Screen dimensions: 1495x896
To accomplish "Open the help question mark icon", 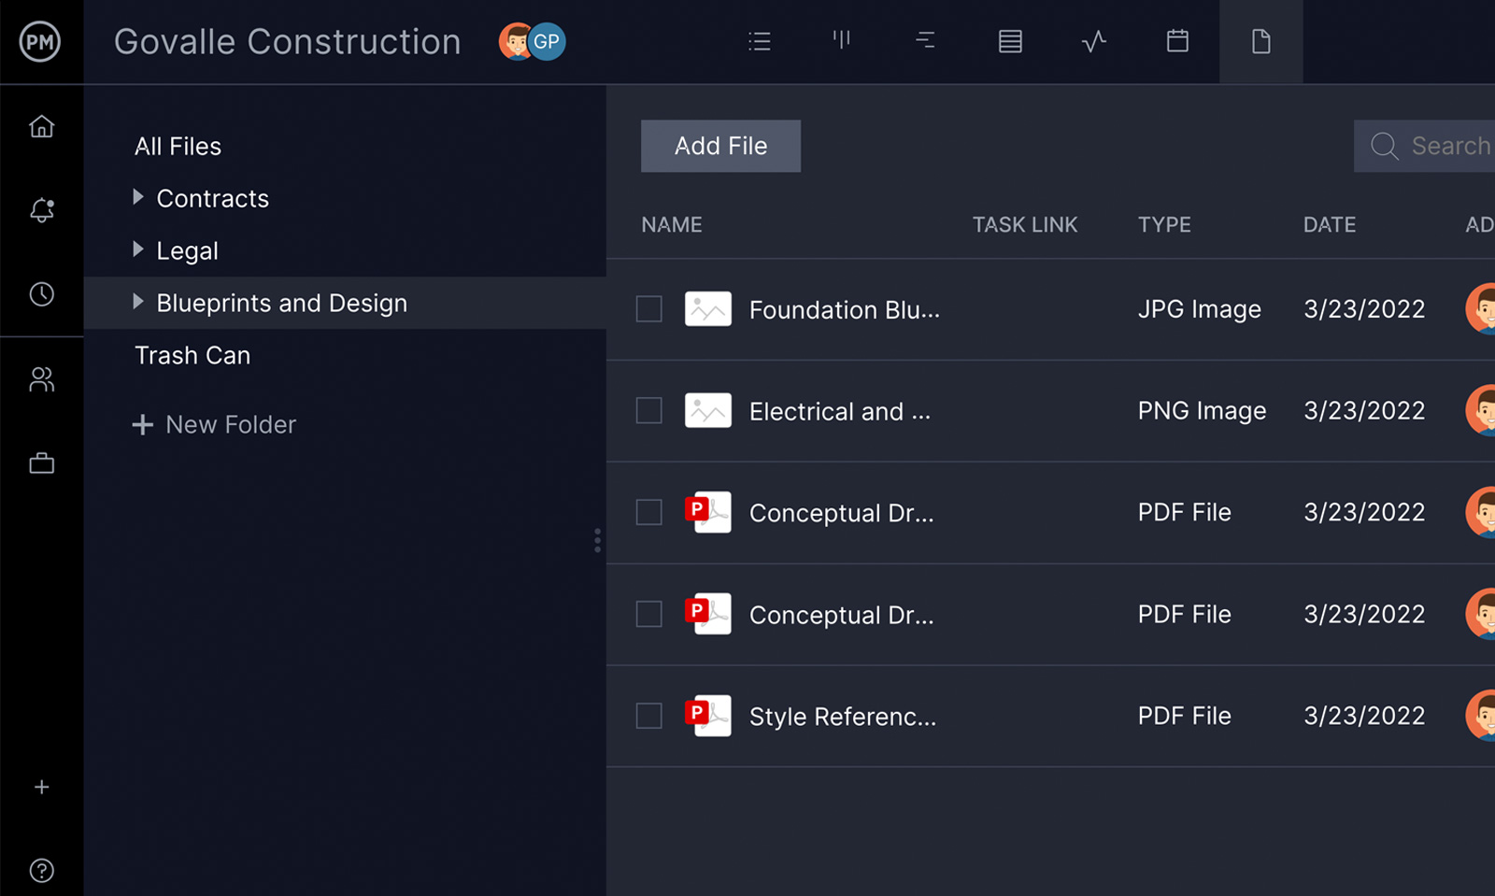I will [x=41, y=870].
